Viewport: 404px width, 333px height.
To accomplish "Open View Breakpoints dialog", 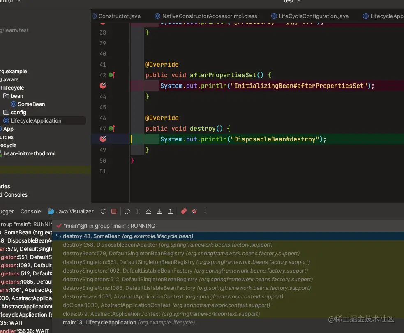I will point(184,211).
